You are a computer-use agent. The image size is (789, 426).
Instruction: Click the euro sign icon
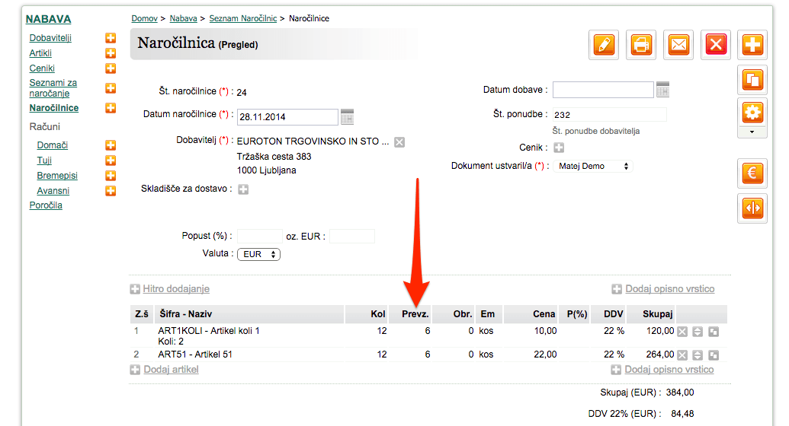(x=752, y=173)
